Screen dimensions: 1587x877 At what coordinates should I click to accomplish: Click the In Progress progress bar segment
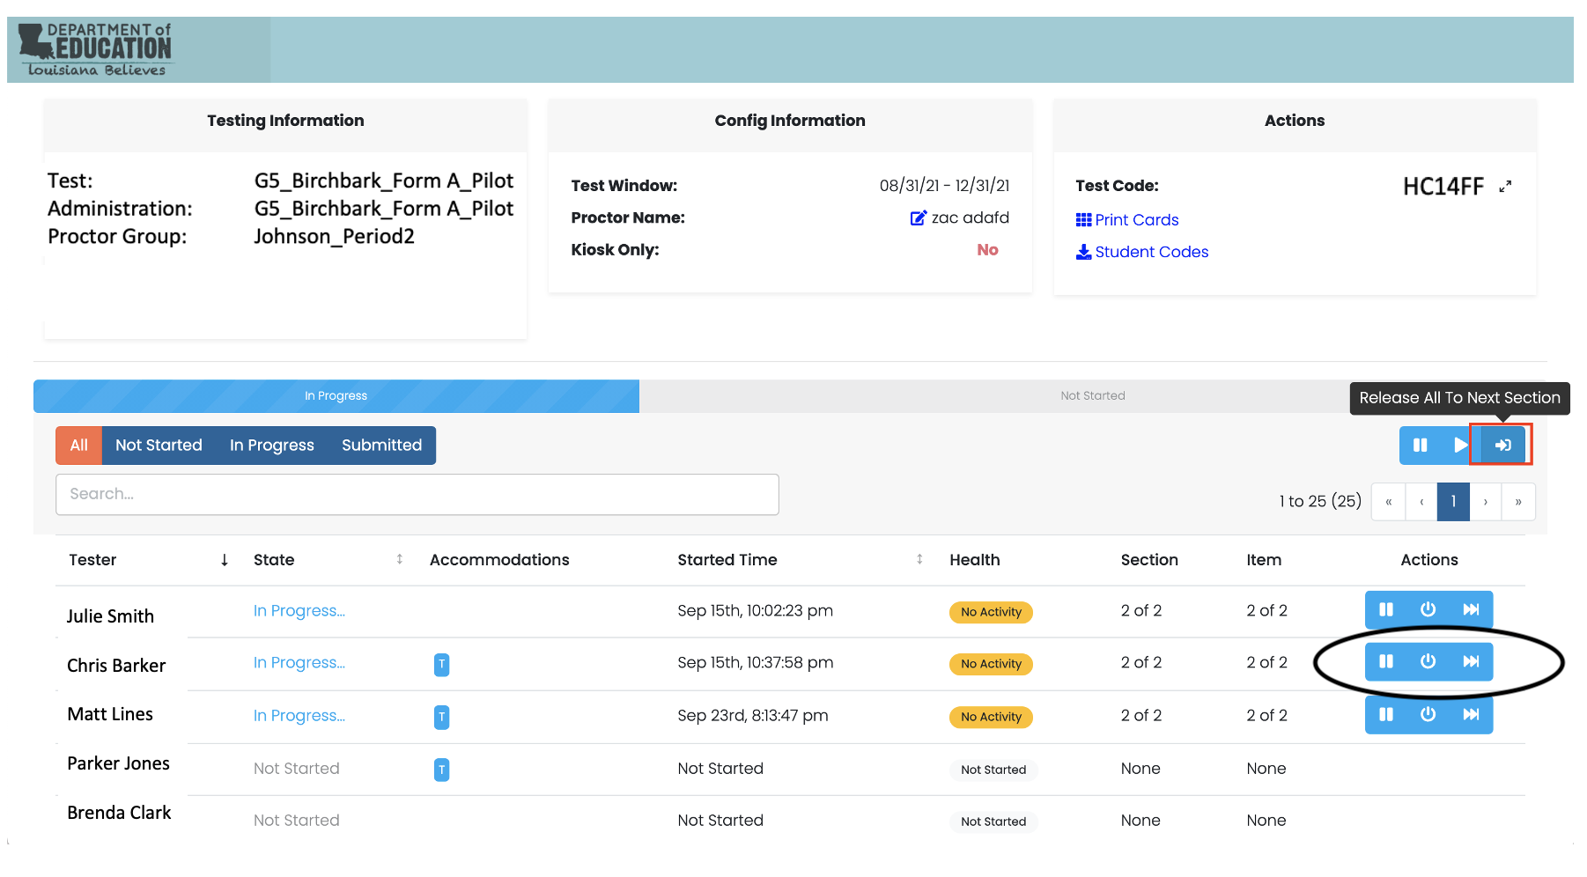336,396
